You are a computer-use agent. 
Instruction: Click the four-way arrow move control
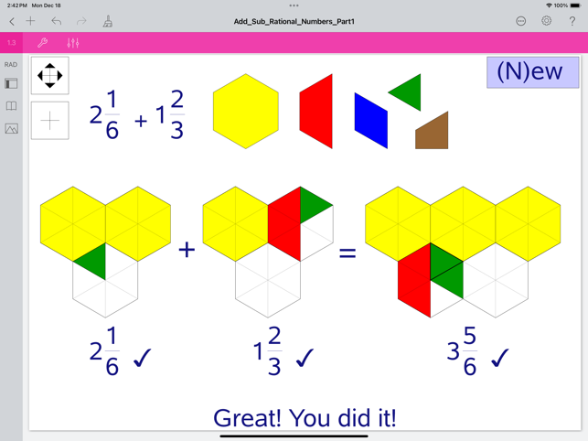[x=49, y=76]
